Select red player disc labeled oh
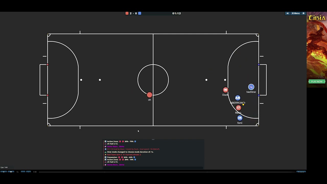The height and width of the screenshot is (184, 327). coord(149,95)
